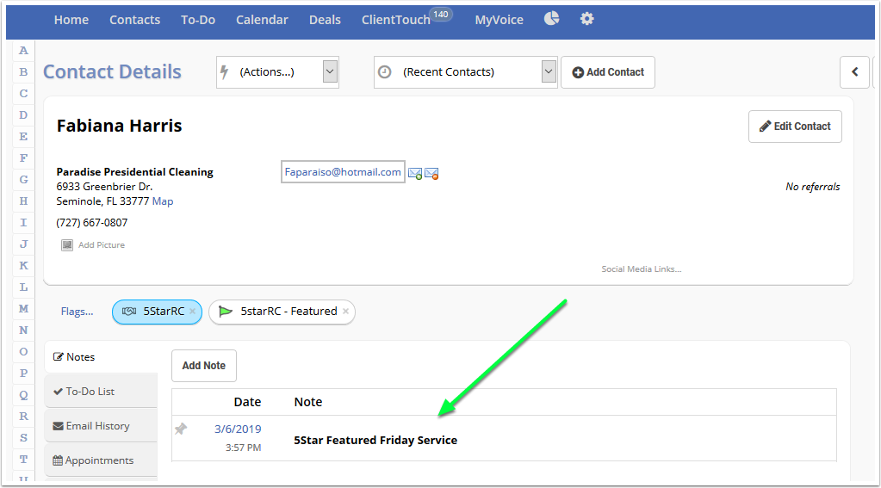Click the green-plus envelope email icon
Image resolution: width=881 pixels, height=488 pixels.
click(x=415, y=174)
